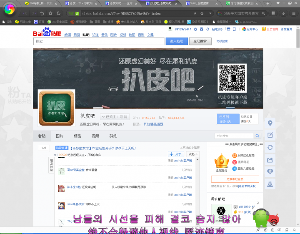The width and height of the screenshot is (300, 234).
Task: Toggle the 已关注 follow button
Action: tap(109, 117)
